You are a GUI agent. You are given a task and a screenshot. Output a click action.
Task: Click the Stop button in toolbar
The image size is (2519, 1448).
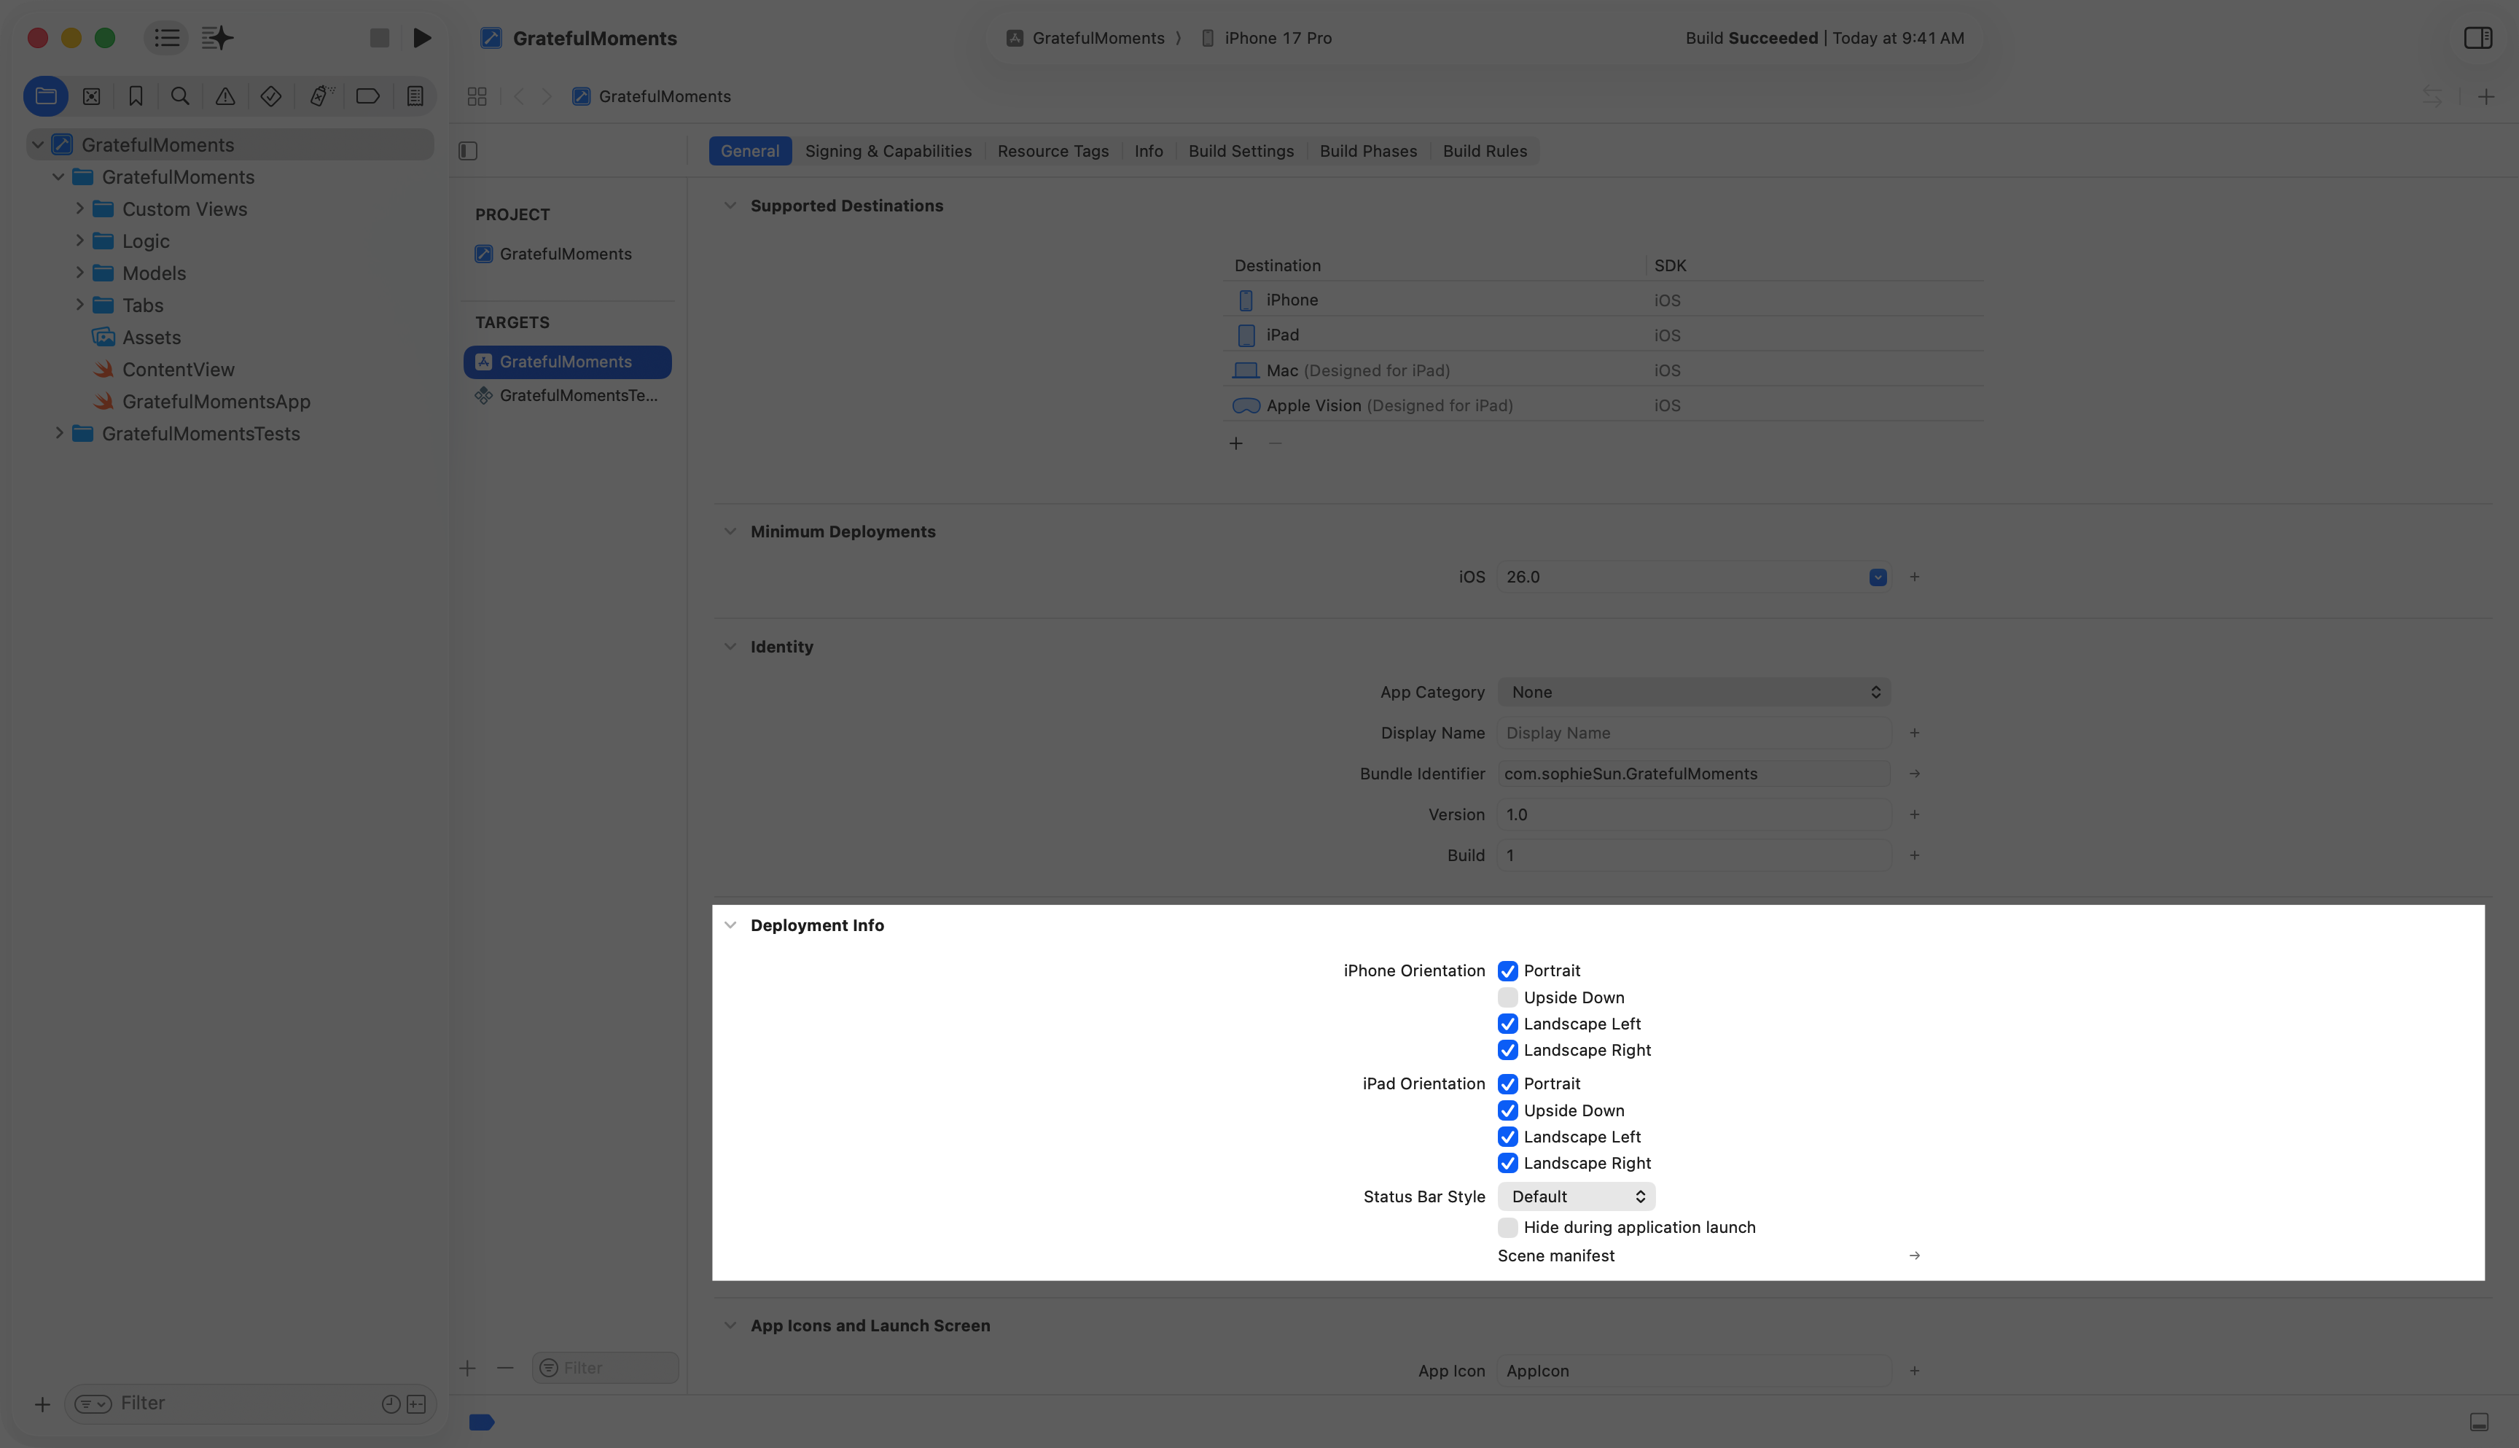click(380, 38)
